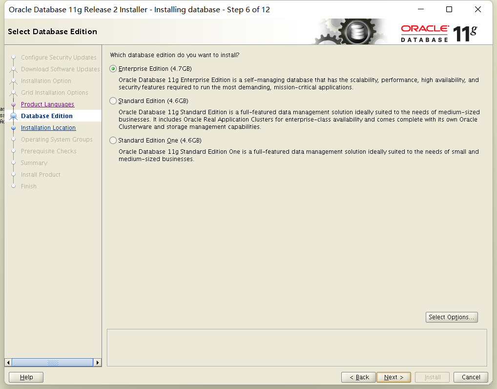Return with the Back button
This screenshot has height=389, width=497.
click(x=358, y=377)
